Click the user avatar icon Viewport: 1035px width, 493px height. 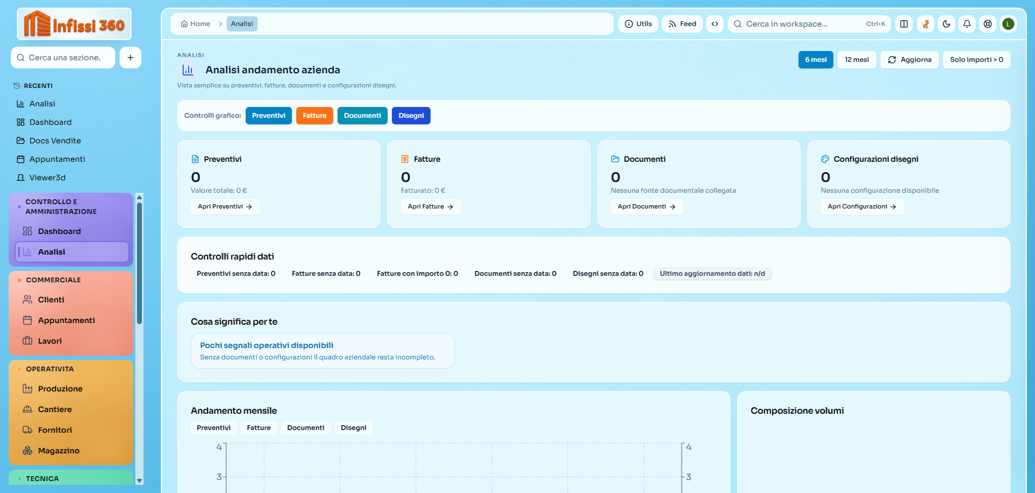[x=1008, y=24]
